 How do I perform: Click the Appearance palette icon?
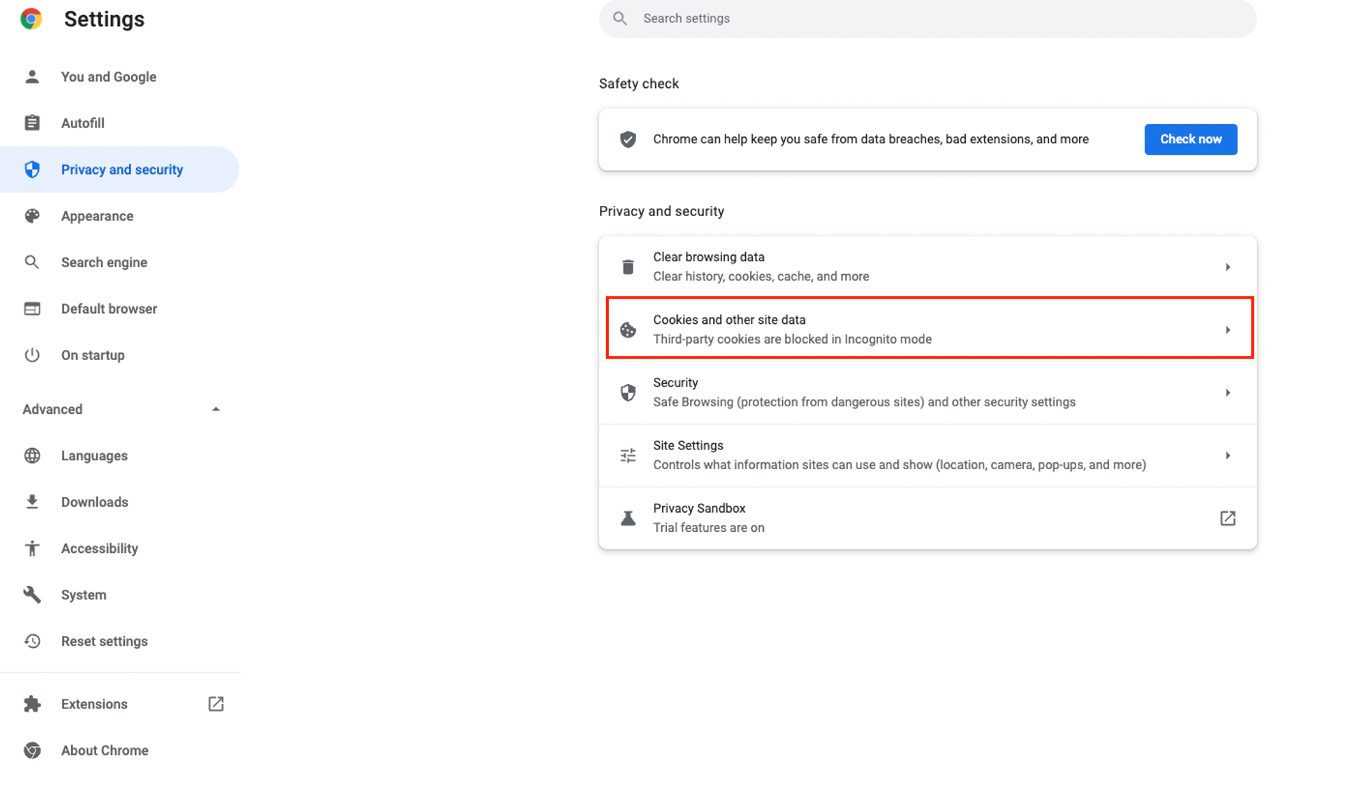click(32, 215)
